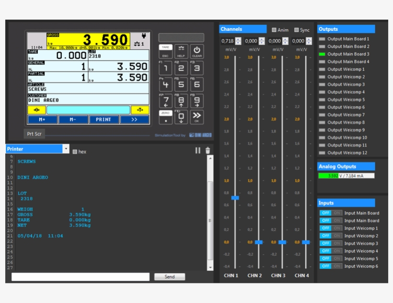Click the Output Weicomp 12 indicator
This screenshot has height=303, width=393.
click(322, 153)
